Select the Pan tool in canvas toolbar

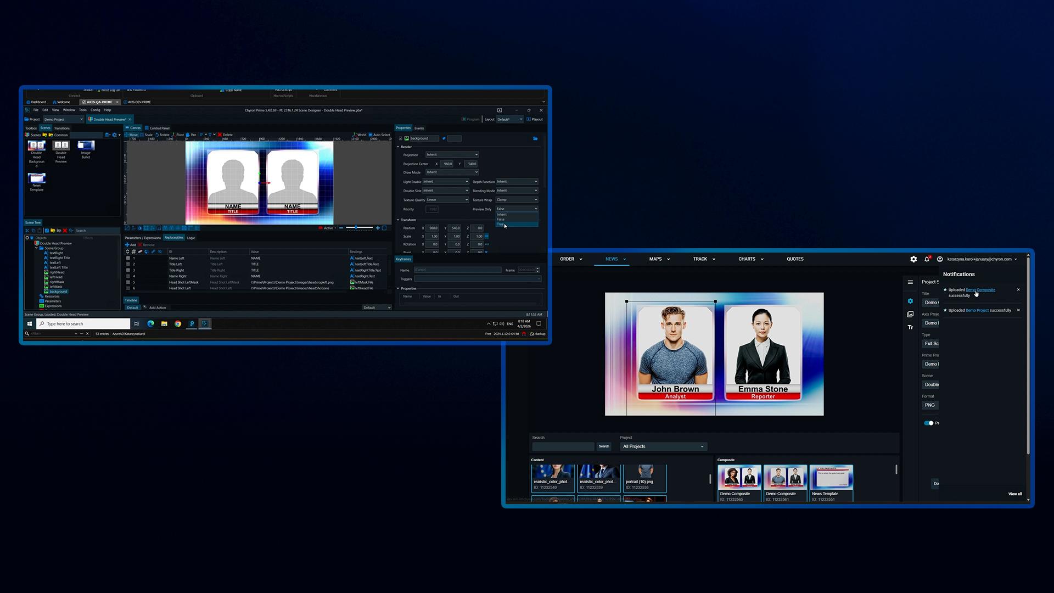click(x=191, y=135)
